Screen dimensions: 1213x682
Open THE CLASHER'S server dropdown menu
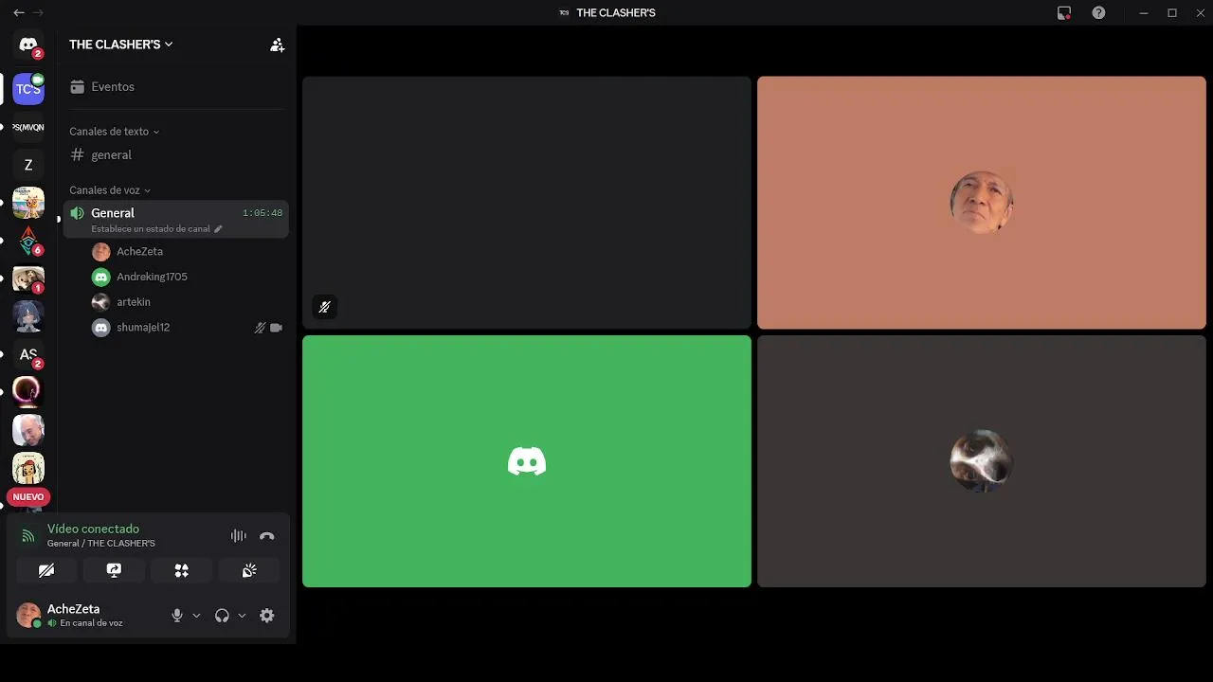click(121, 45)
